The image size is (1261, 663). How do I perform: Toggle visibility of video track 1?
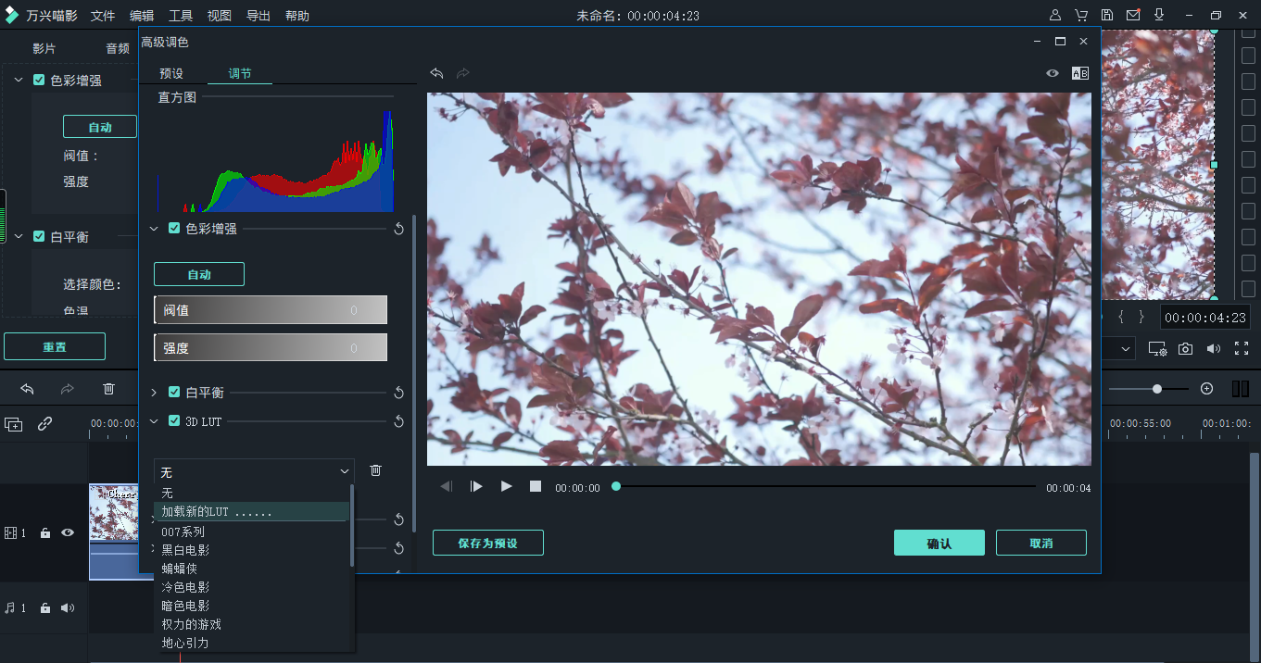click(x=66, y=532)
